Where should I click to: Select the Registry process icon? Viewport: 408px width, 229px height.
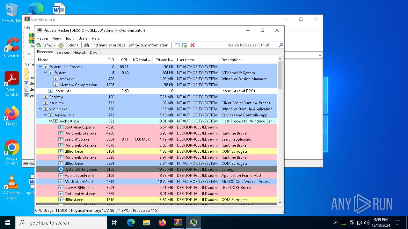click(46, 97)
